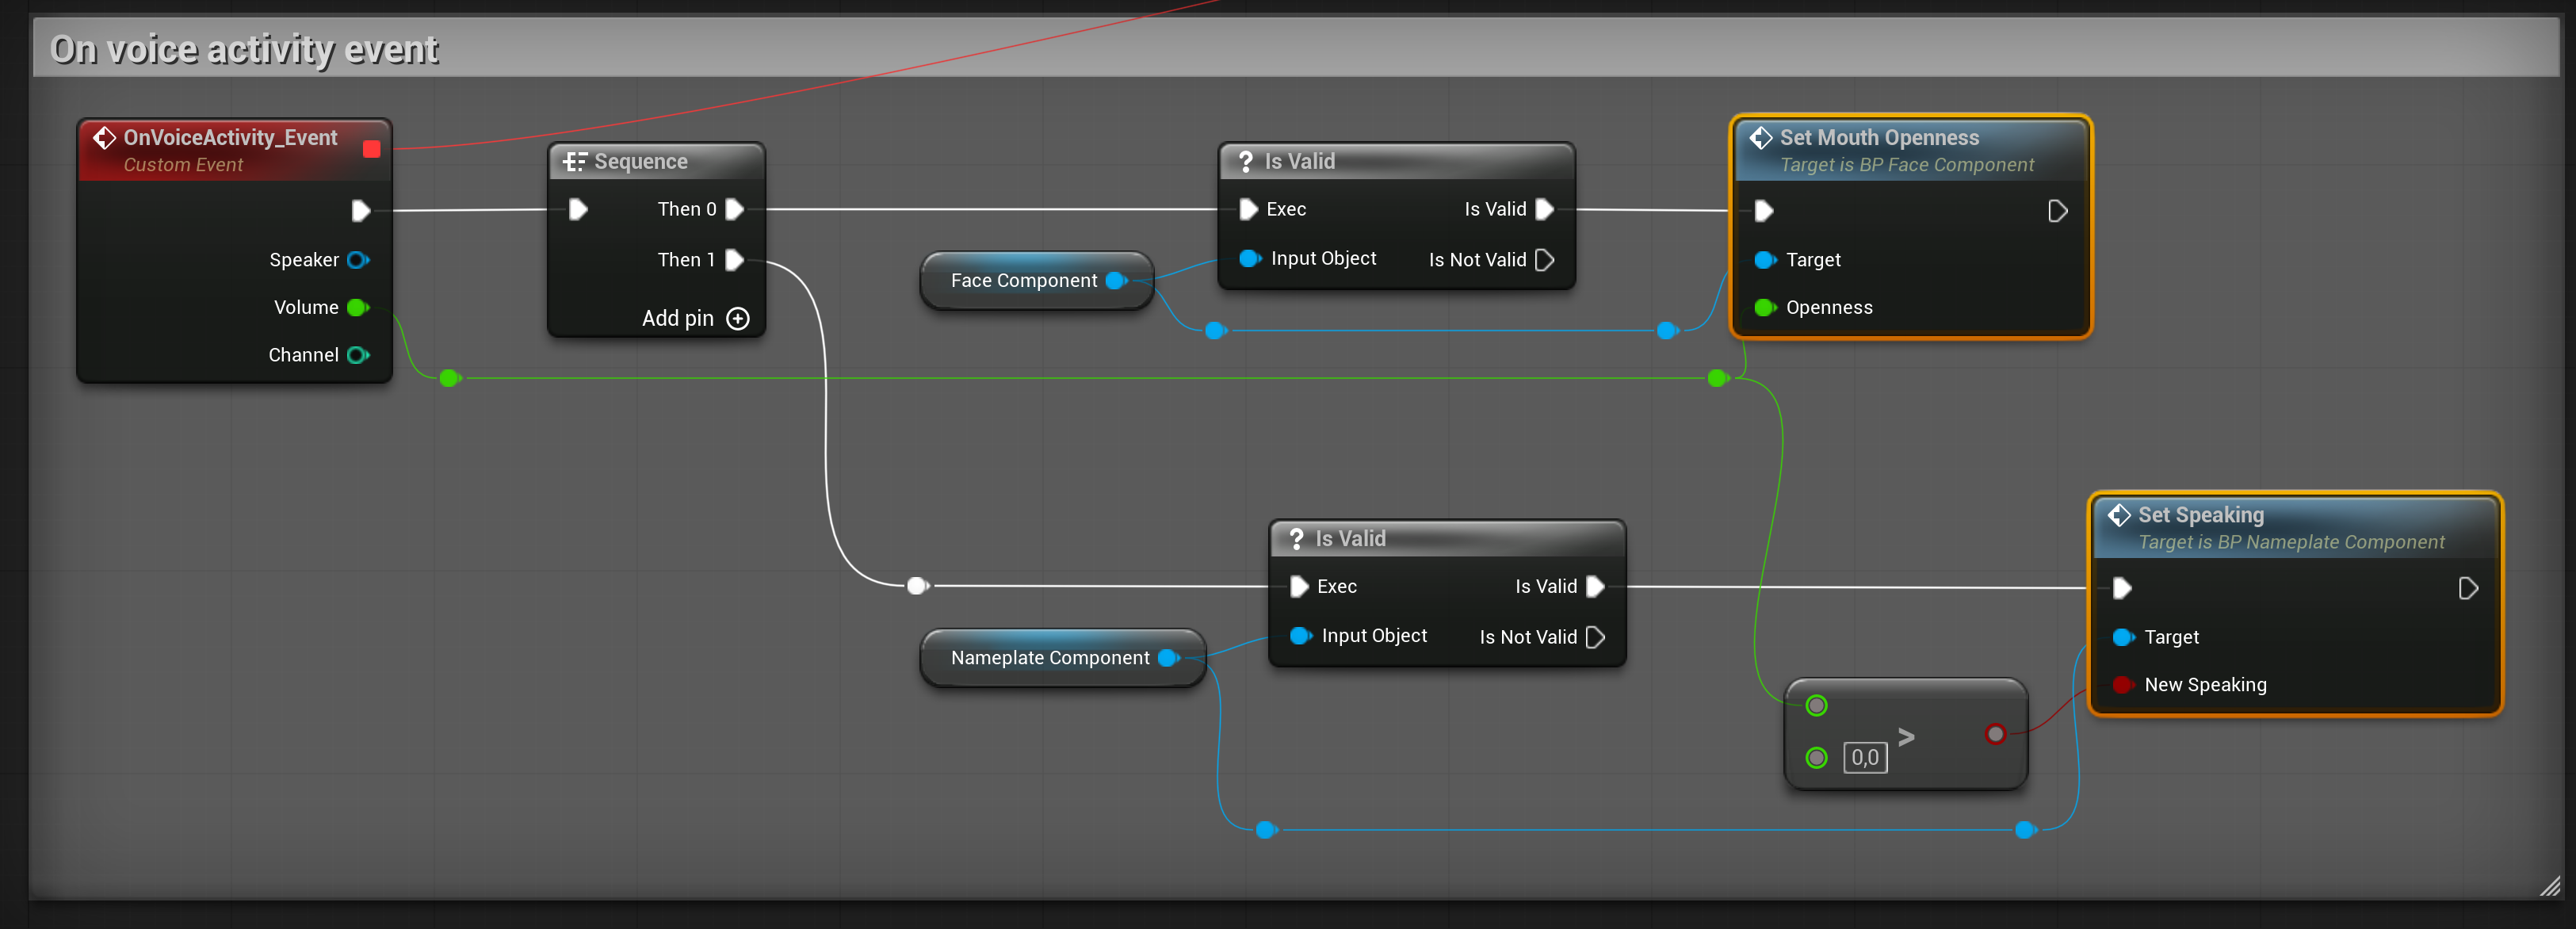Click the white exec reroute node

pyautogui.click(x=917, y=586)
